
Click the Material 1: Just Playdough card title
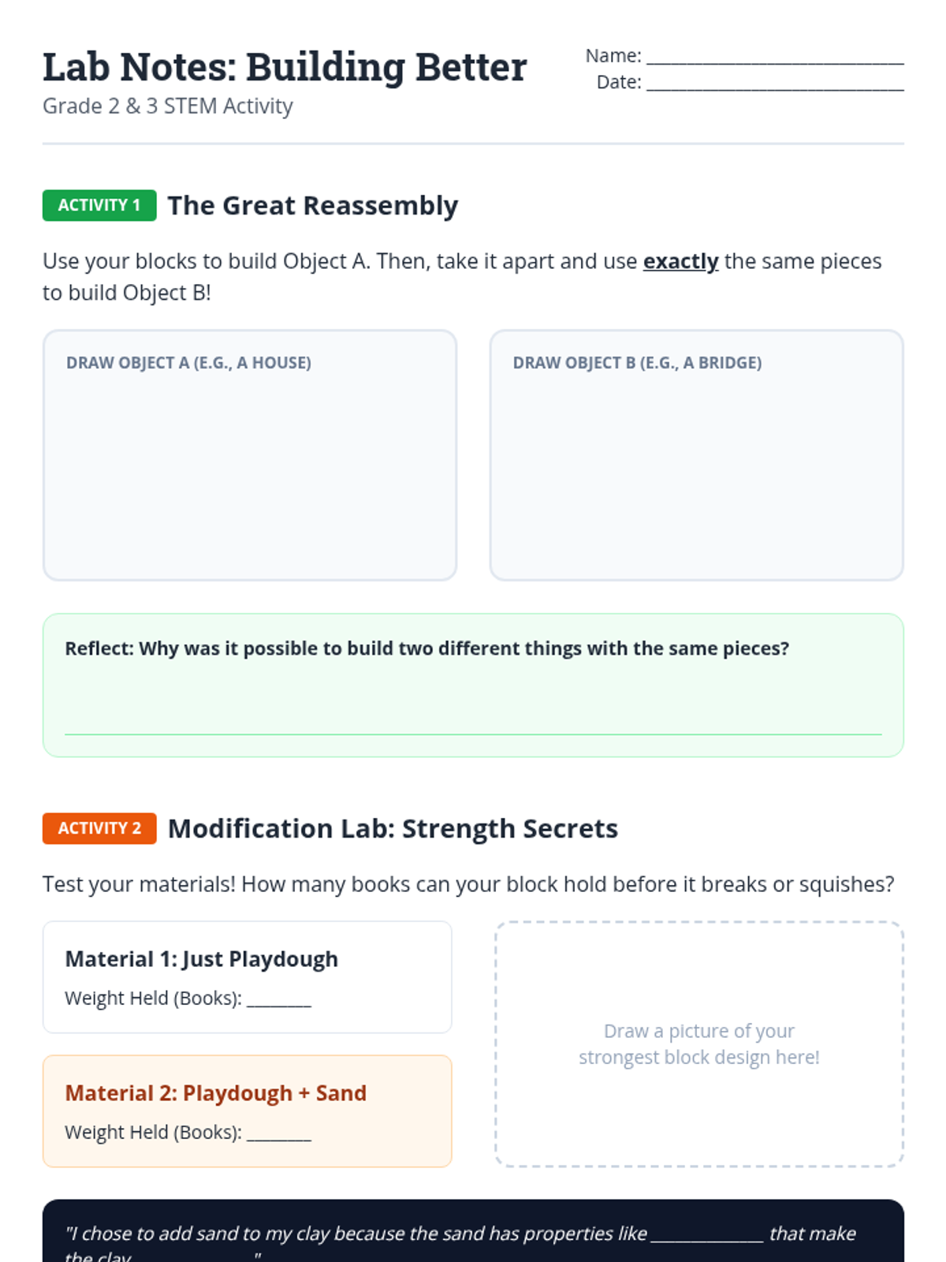point(202,959)
